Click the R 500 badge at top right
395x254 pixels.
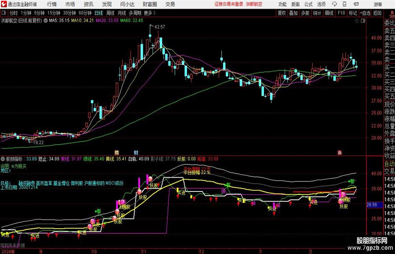[x=392, y=14]
